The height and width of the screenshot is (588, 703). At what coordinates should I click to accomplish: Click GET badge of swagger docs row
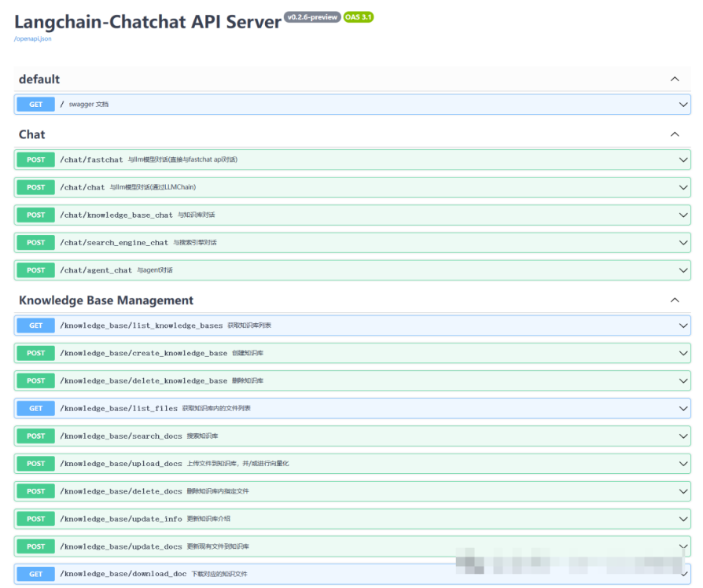(36, 105)
